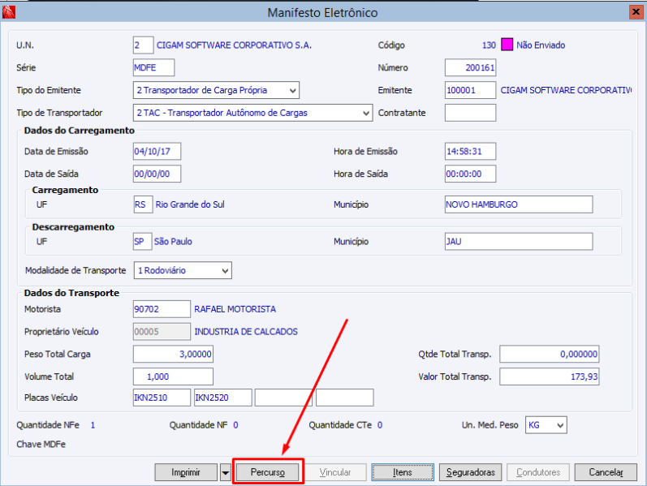Focus the U.N. input field

tap(143, 45)
